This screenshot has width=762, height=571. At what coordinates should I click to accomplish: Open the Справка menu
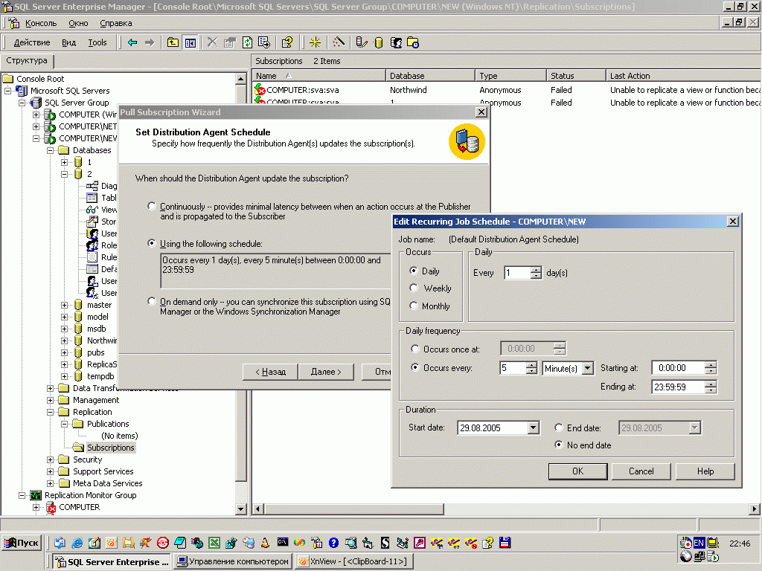(115, 23)
